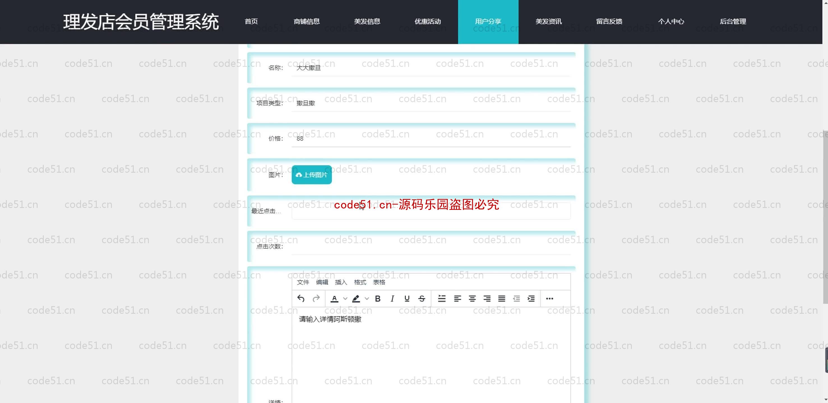Open the 插入 editor menu
This screenshot has width=828, height=403.
341,282
